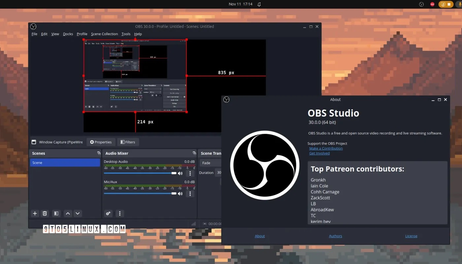Viewport: 462px width, 264px height.
Task: Show the Authors link
Action: click(x=335, y=236)
